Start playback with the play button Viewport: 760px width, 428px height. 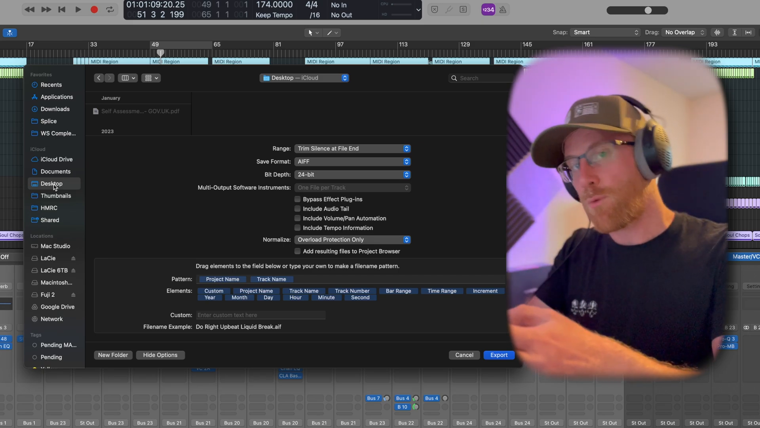[78, 10]
